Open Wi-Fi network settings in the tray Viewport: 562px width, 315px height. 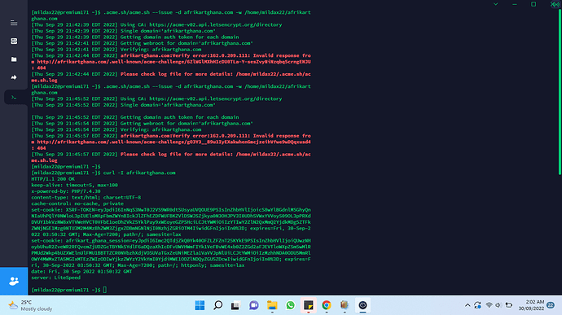[489, 305]
